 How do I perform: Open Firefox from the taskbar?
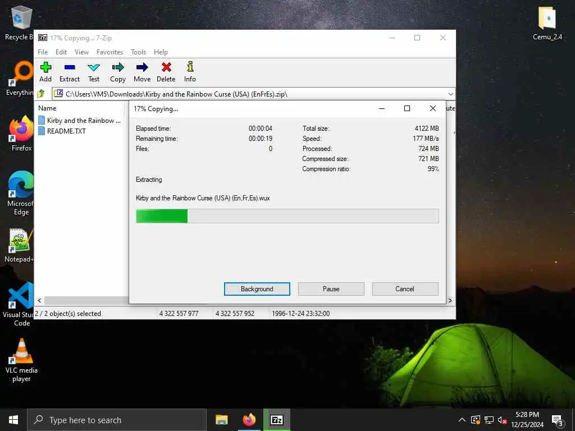(x=249, y=420)
